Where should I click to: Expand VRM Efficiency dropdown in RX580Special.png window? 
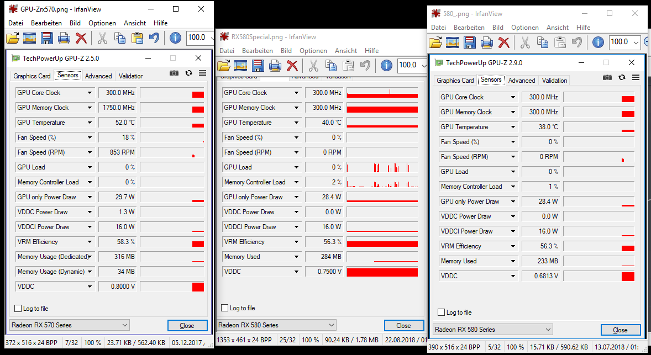pos(296,242)
